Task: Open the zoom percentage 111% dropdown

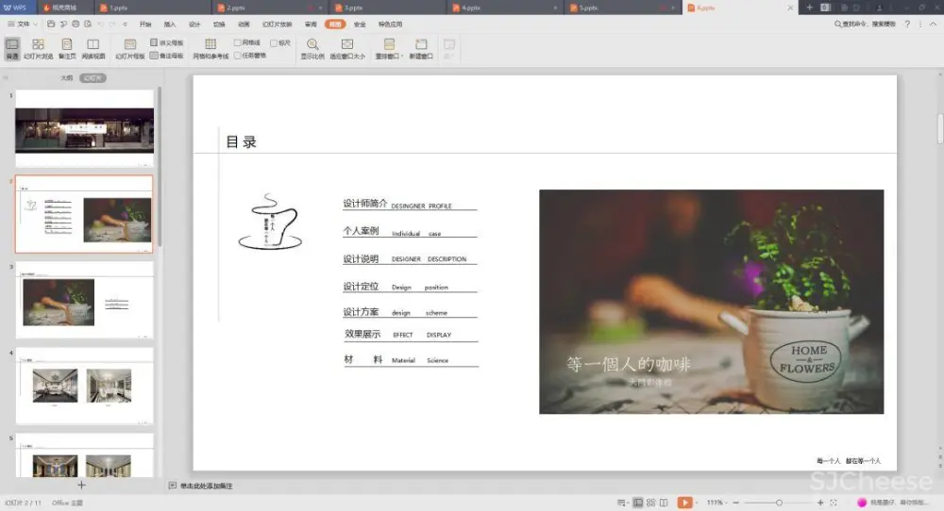Action: click(716, 502)
